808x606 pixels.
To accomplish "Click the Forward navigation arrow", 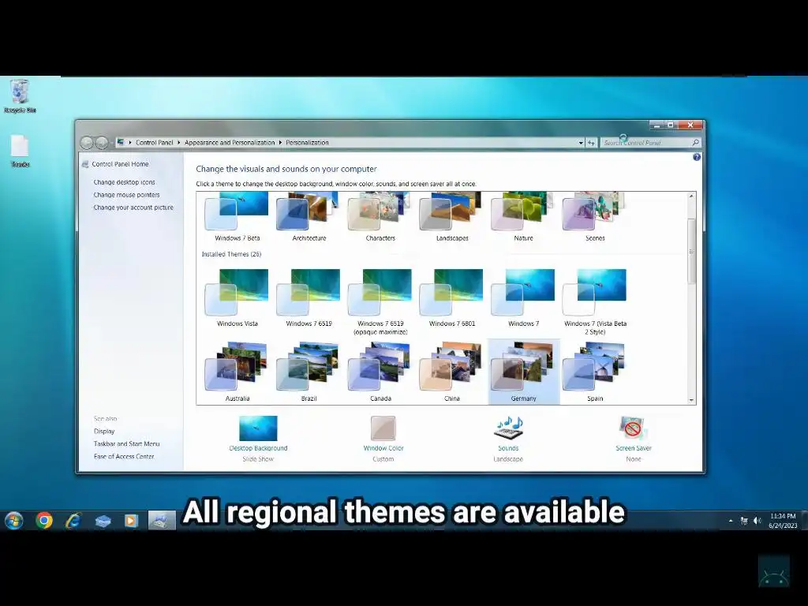I will tap(102, 143).
